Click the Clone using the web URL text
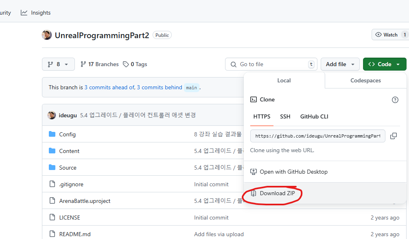This screenshot has height=239, width=409. [282, 150]
